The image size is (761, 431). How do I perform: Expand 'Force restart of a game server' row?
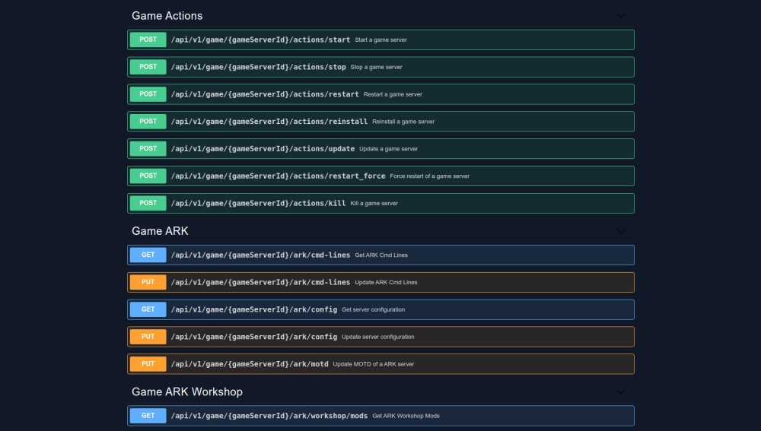429,176
